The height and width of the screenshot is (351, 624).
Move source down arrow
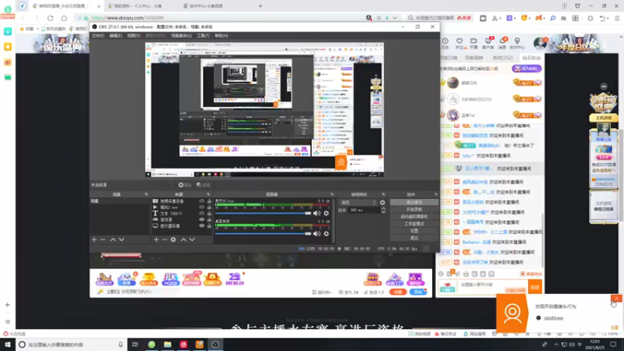192,239
